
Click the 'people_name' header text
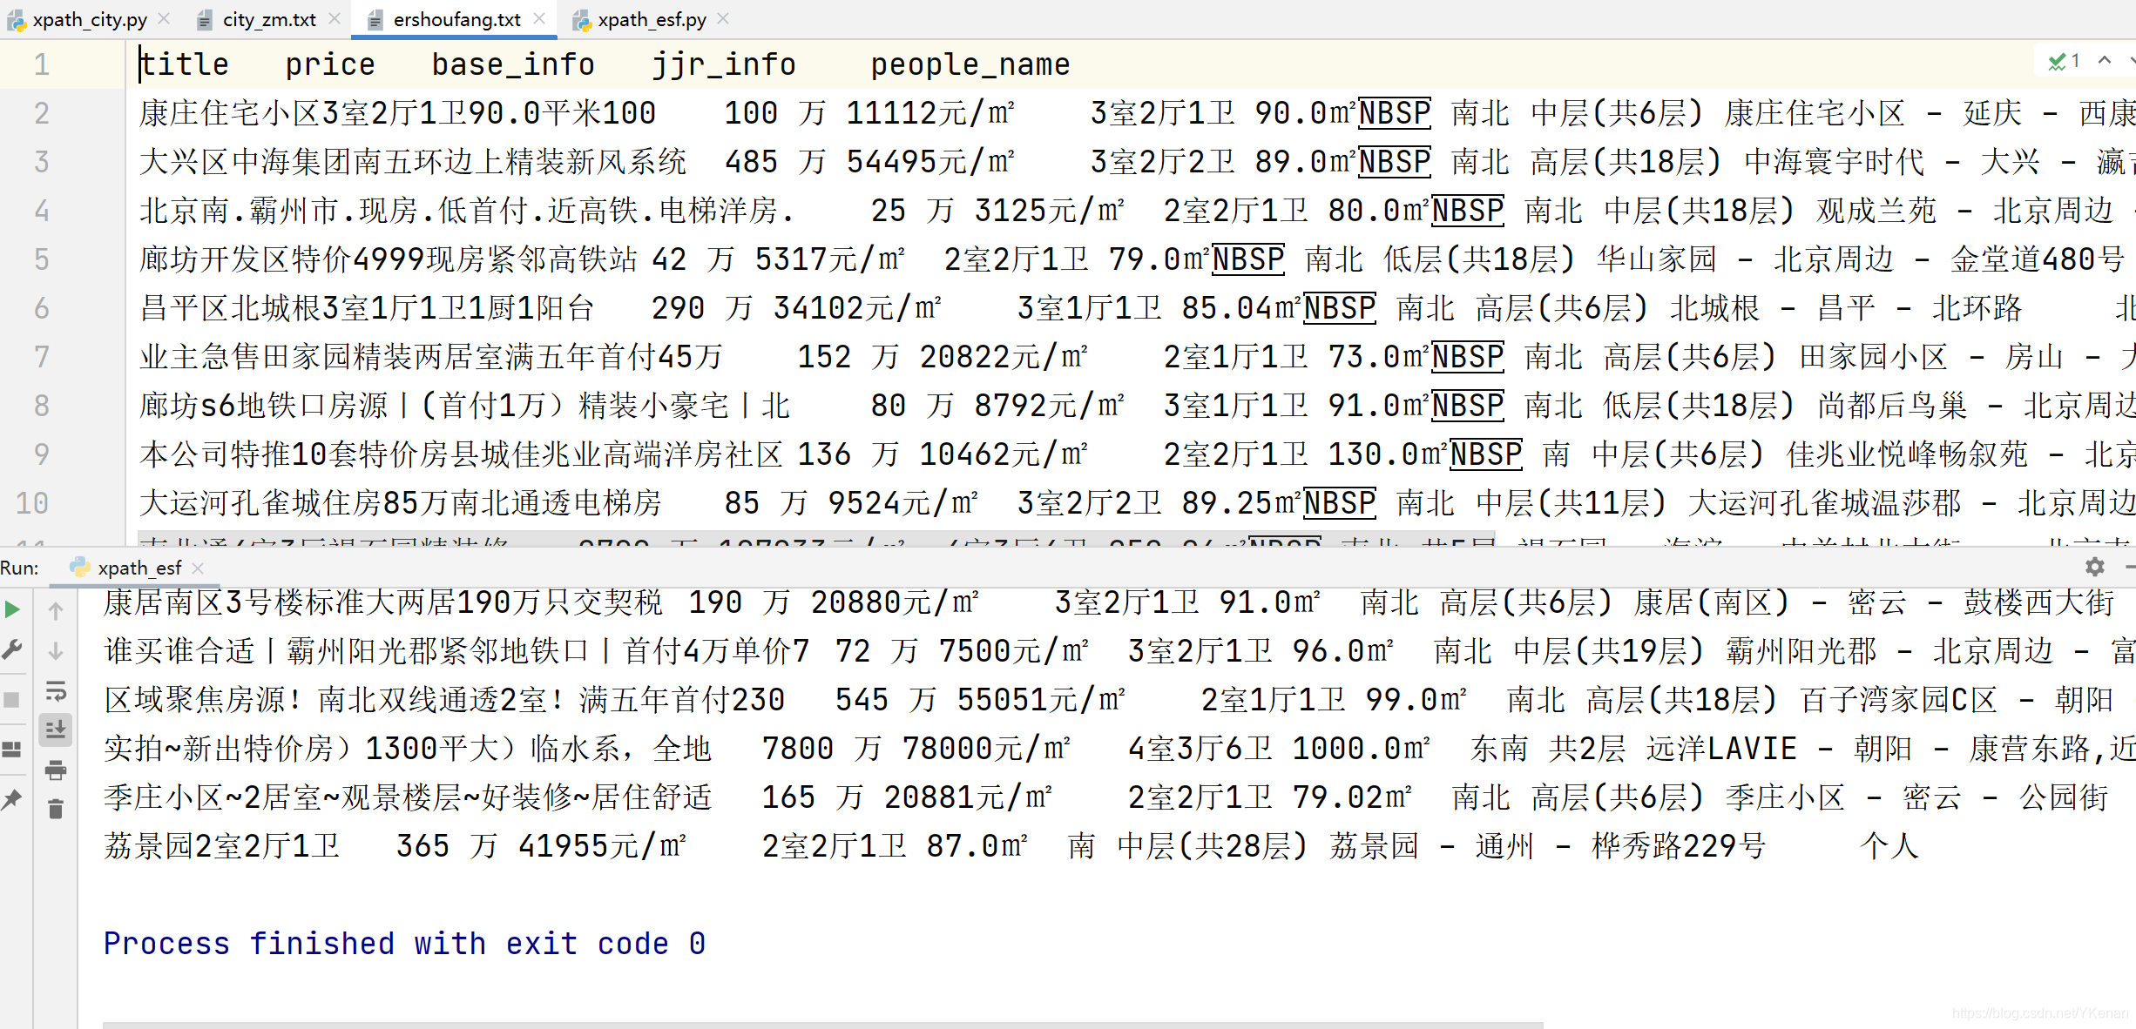[970, 64]
